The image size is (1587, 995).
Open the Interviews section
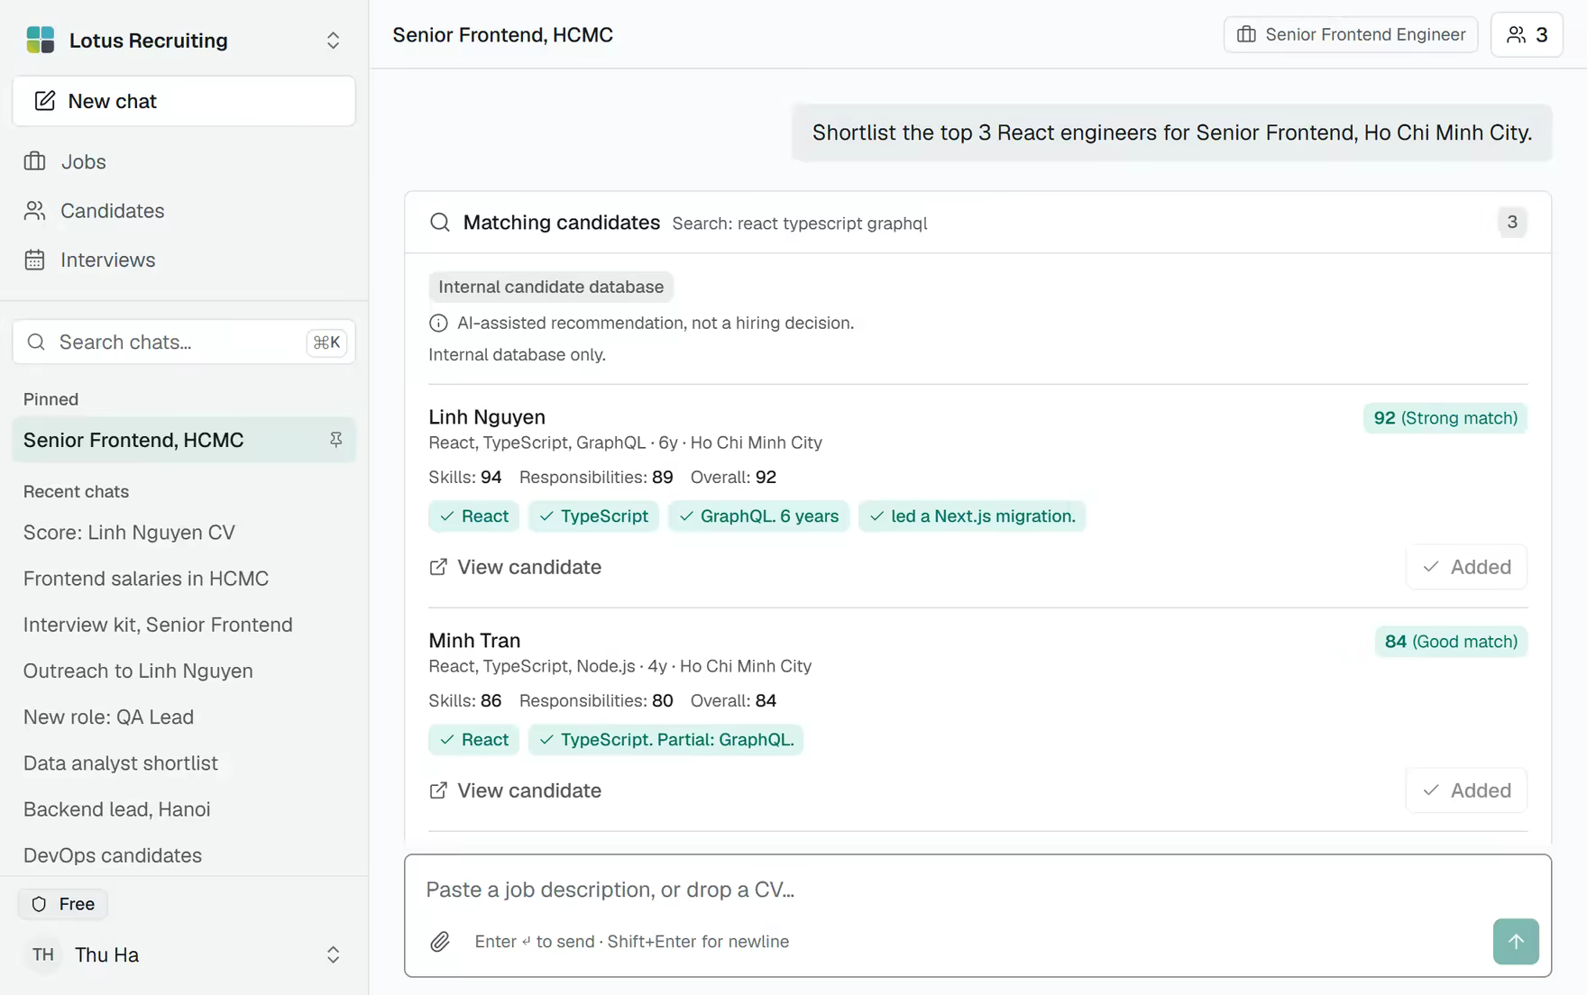point(184,260)
